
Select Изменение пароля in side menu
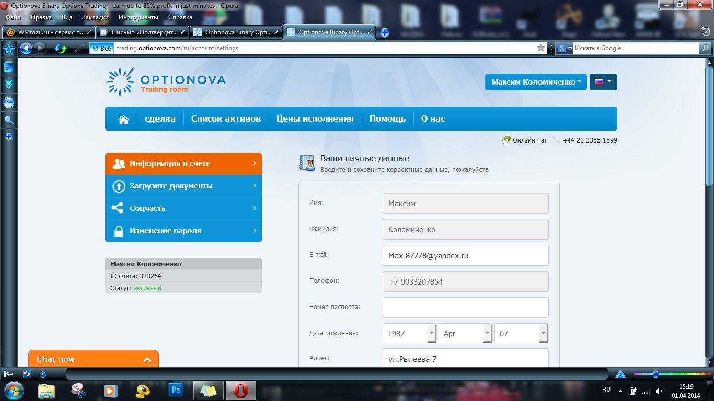(183, 231)
